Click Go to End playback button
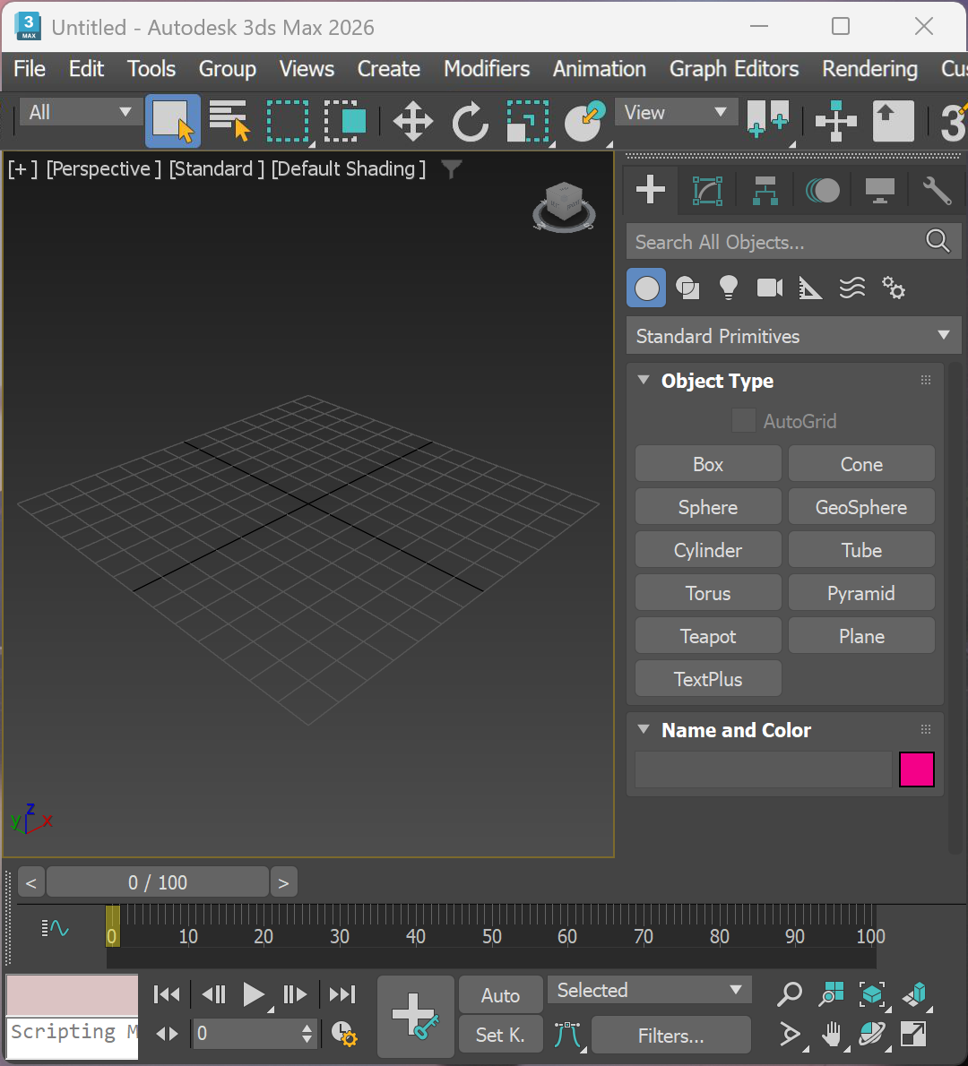 (x=342, y=994)
